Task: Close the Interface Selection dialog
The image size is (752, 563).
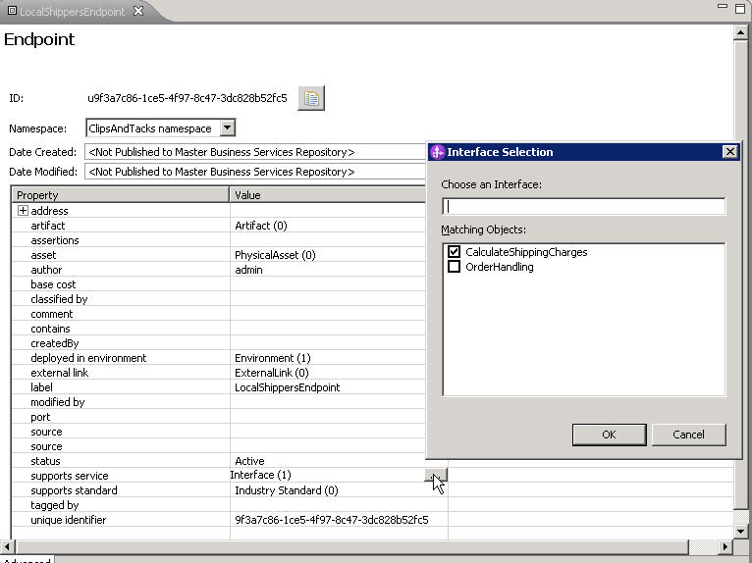Action: [x=729, y=152]
